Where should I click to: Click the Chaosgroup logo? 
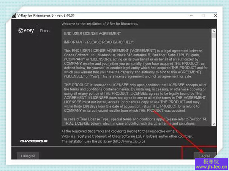click(x=34, y=141)
